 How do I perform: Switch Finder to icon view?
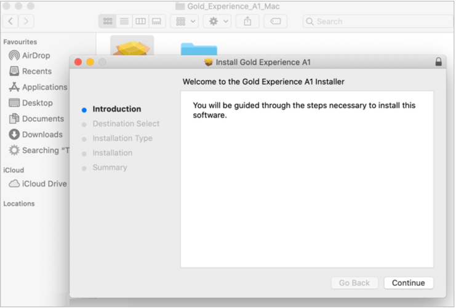108,21
